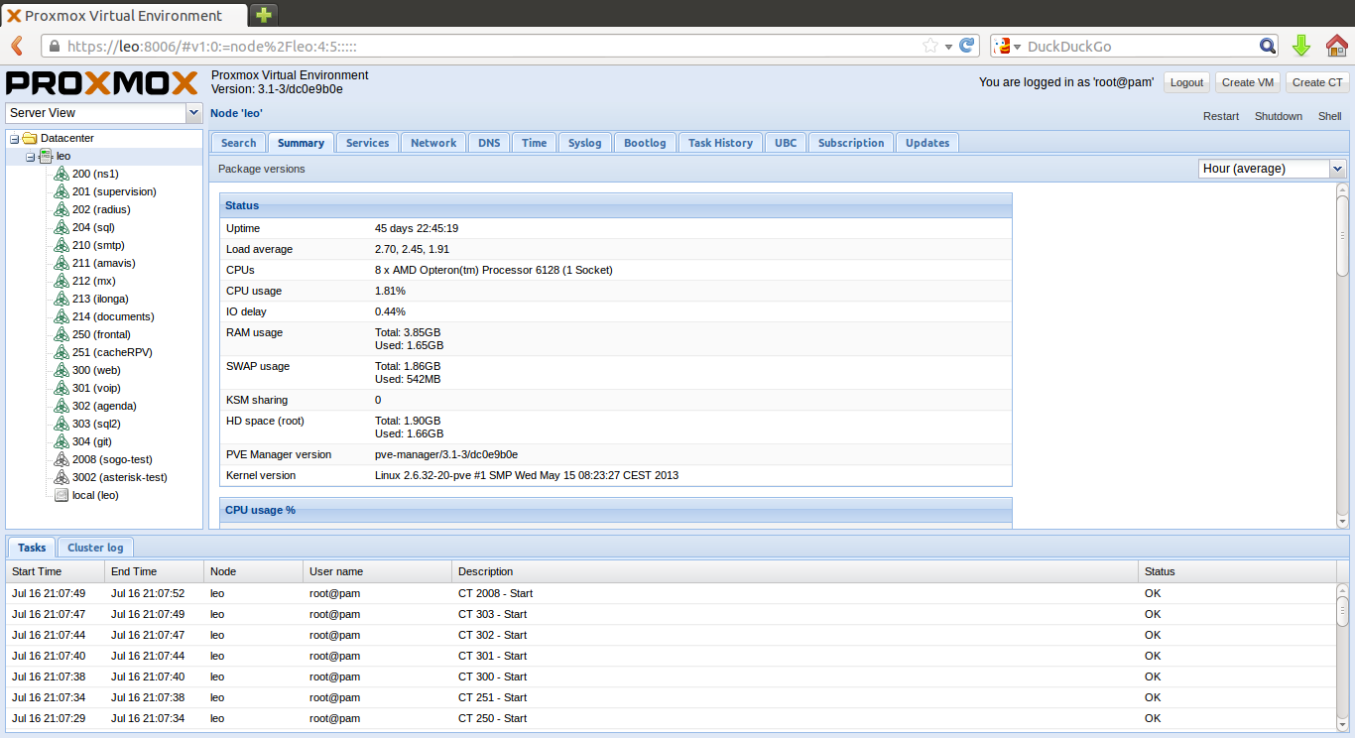Click container icon for 250 (frontal)
Screen dimensions: 1355x738
click(62, 334)
